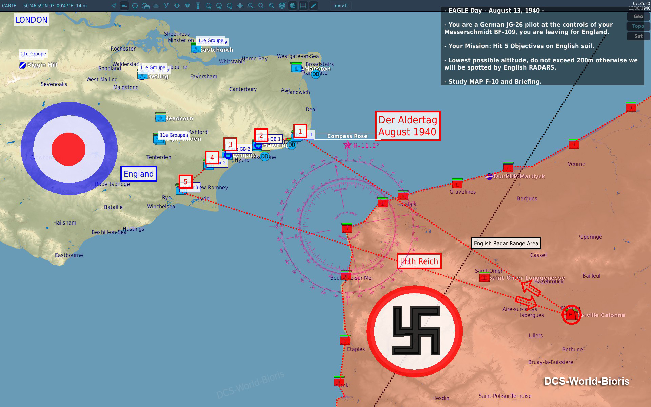Switch map to Géo layer
The image size is (651, 407).
click(638, 16)
